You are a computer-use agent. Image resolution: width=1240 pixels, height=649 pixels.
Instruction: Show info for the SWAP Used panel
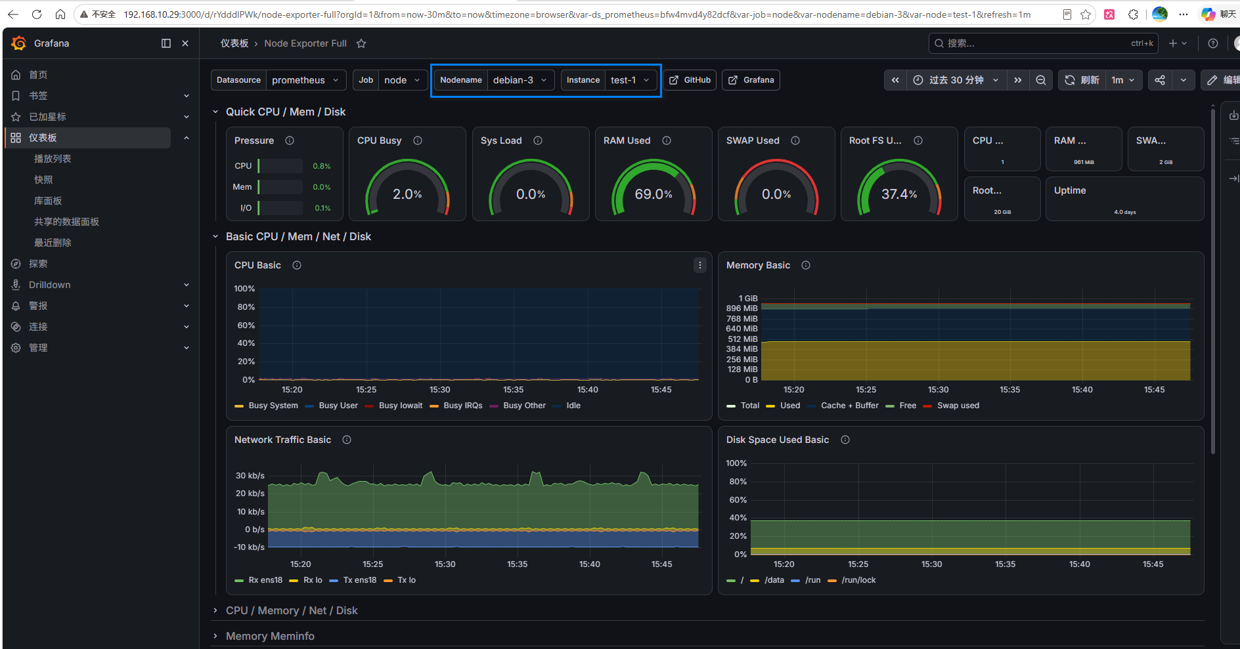(x=795, y=140)
